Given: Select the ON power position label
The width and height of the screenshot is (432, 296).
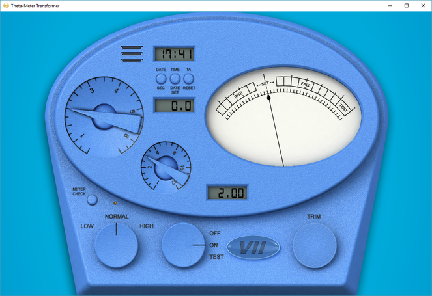Looking at the screenshot, I should [x=214, y=245].
